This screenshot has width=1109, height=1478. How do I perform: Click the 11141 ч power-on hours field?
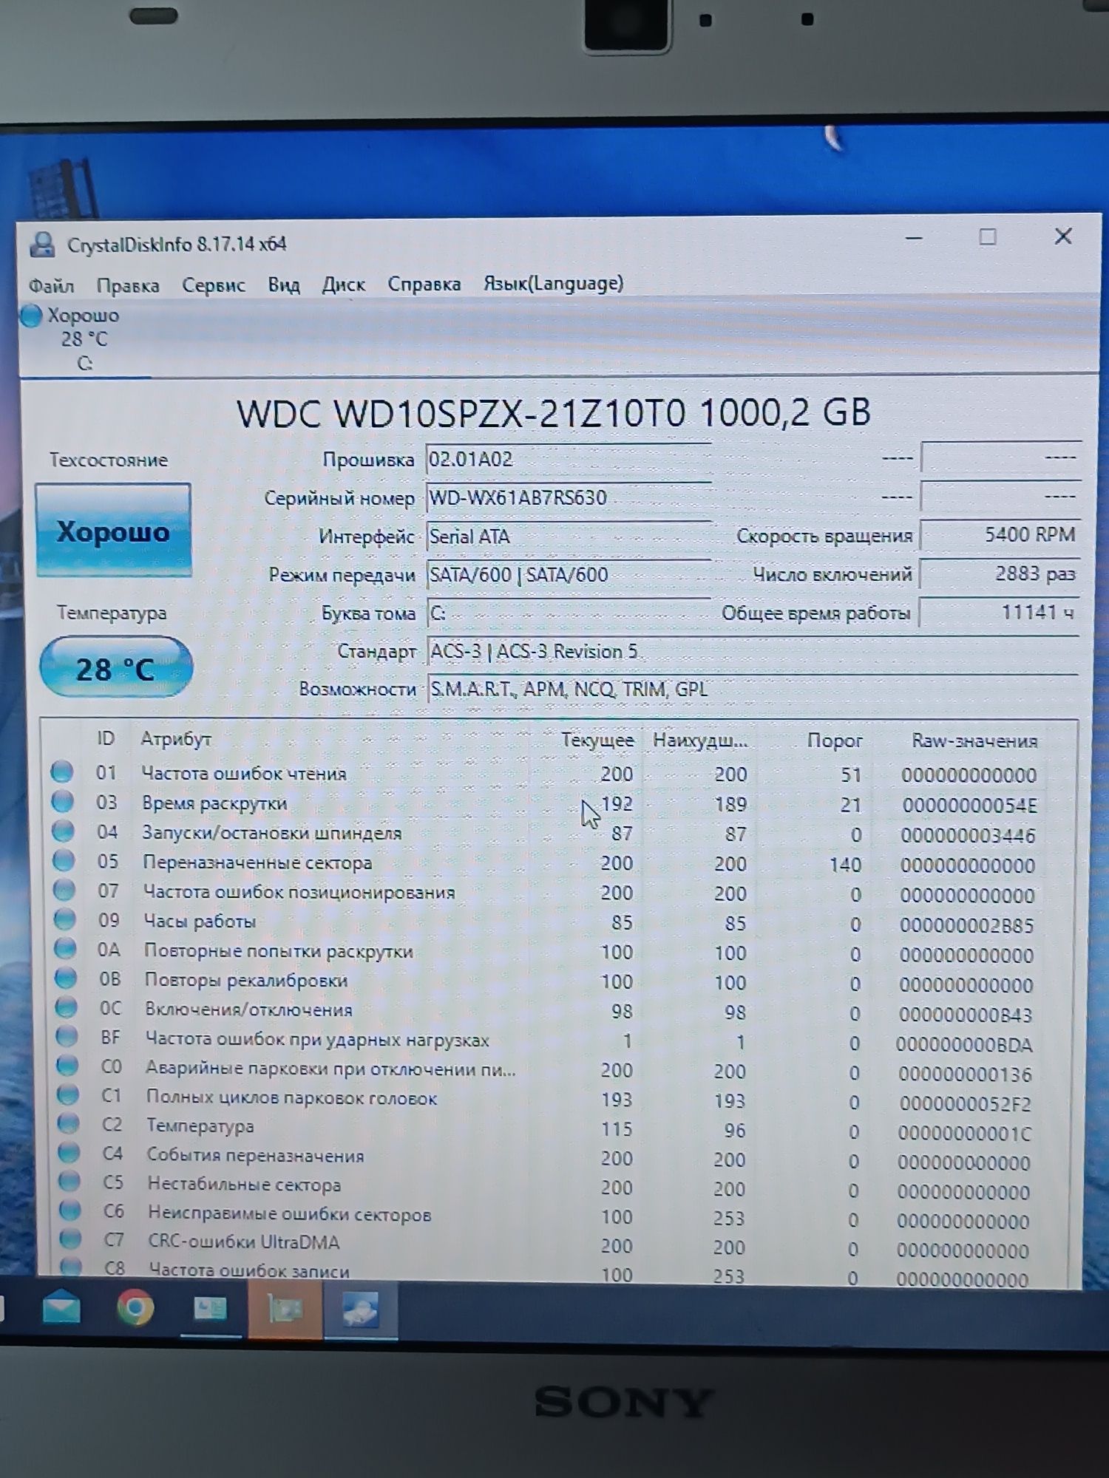click(x=999, y=612)
